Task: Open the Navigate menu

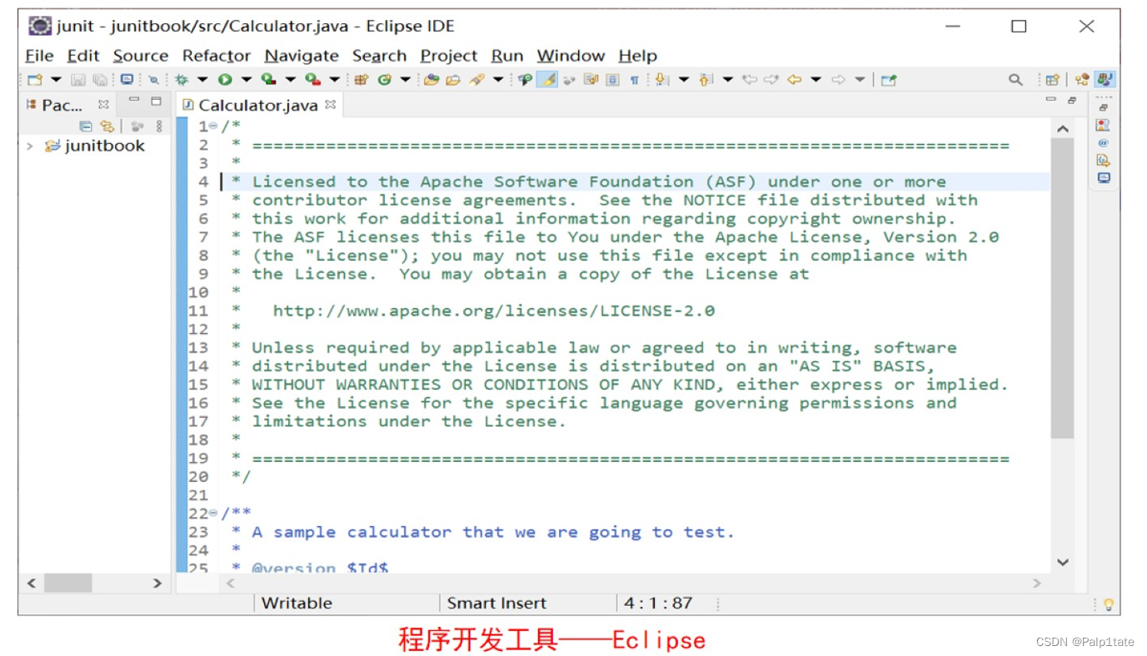Action: [302, 56]
